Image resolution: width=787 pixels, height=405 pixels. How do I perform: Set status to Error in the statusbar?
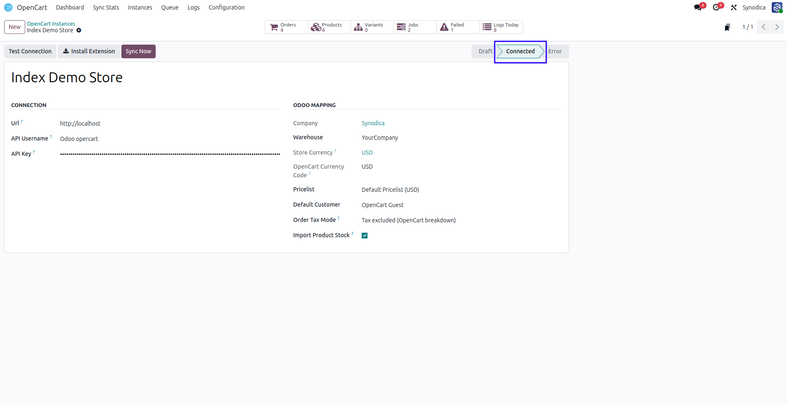[555, 51]
